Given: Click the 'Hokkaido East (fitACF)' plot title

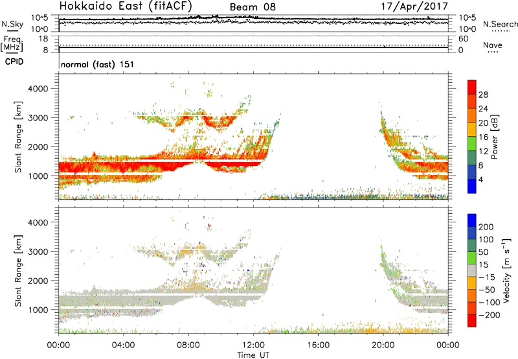Looking at the screenshot, I should click(x=126, y=6).
